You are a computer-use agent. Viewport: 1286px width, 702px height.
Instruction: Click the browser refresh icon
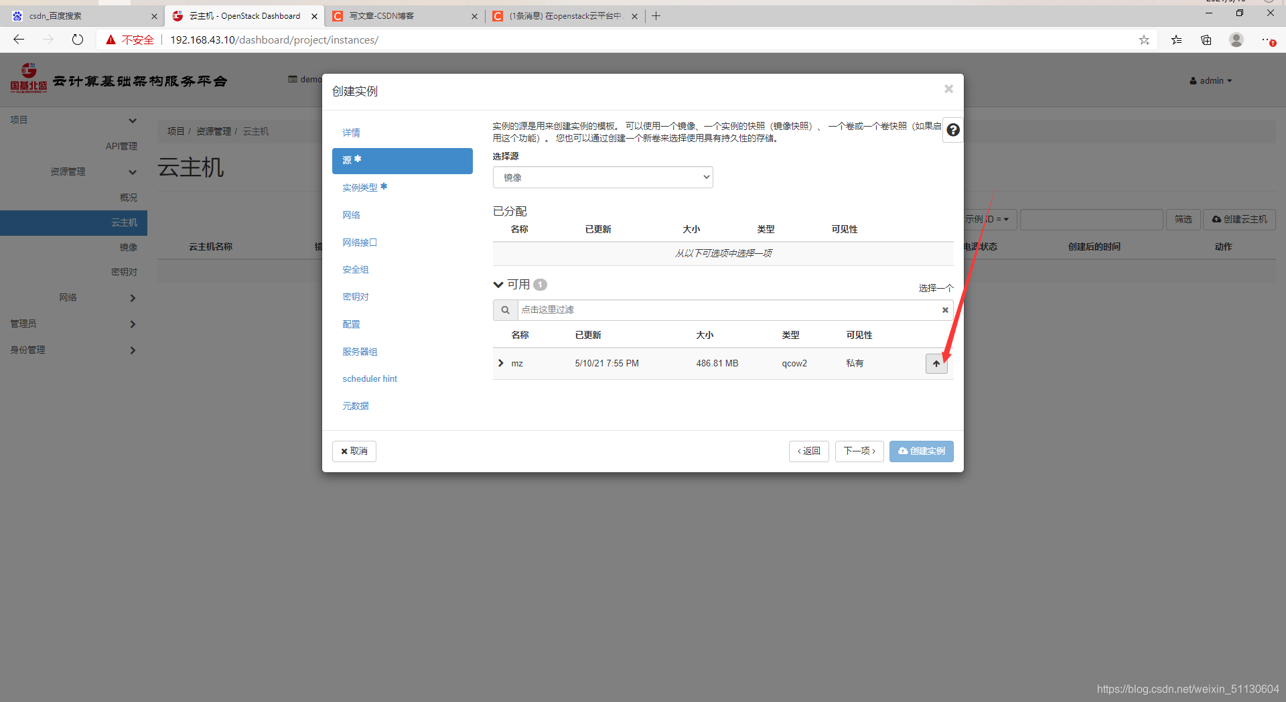[78, 40]
